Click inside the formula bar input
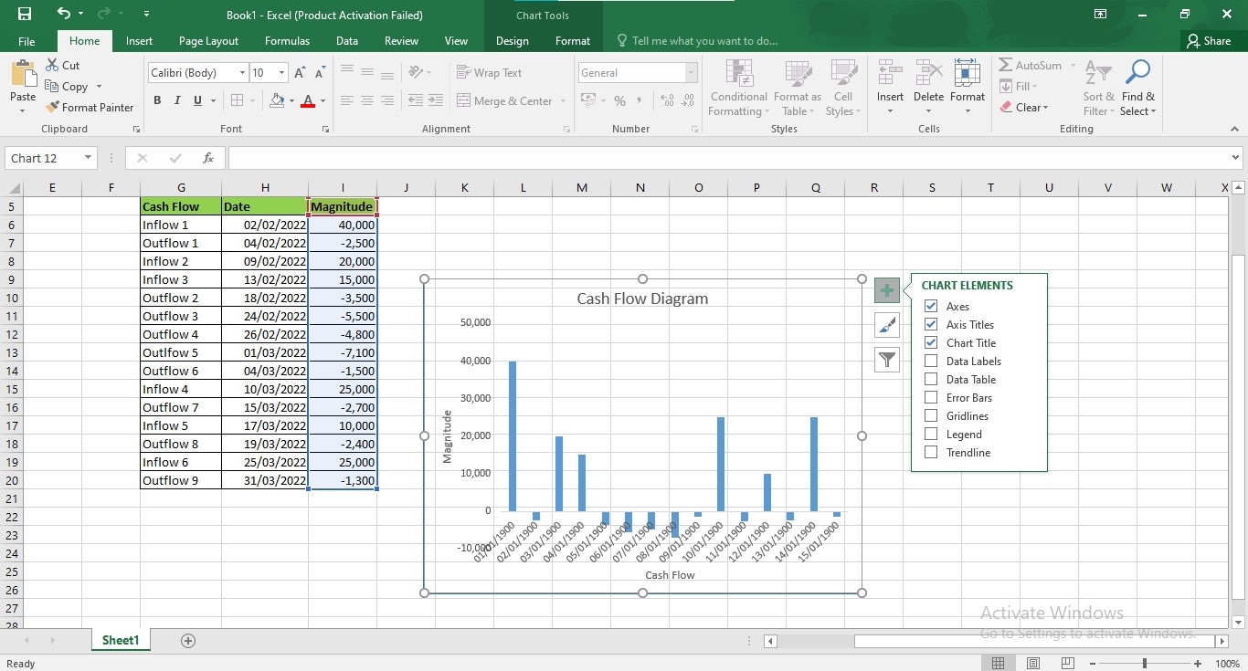Image resolution: width=1248 pixels, height=671 pixels. click(726, 158)
